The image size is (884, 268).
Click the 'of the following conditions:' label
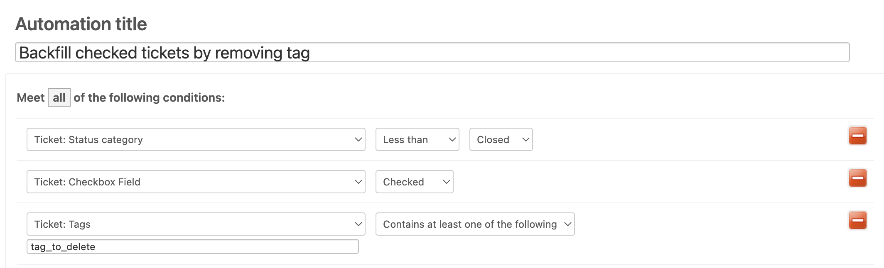149,97
